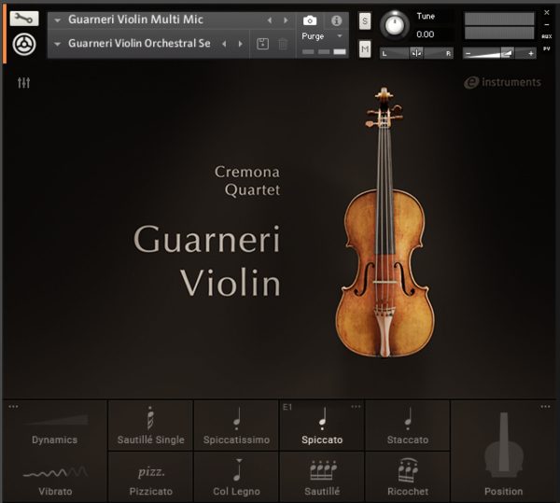Choose the Col Legno articulation
The width and height of the screenshot is (560, 503).
(x=236, y=477)
